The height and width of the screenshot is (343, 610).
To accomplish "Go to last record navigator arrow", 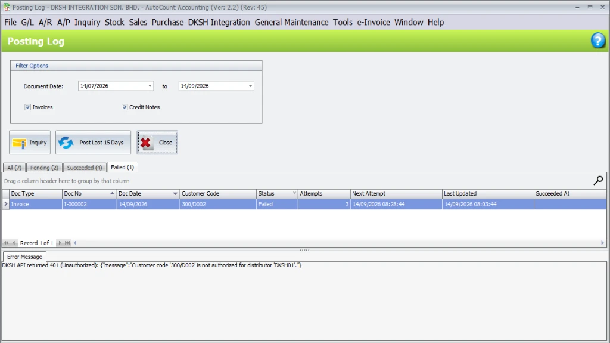I will [x=67, y=243].
